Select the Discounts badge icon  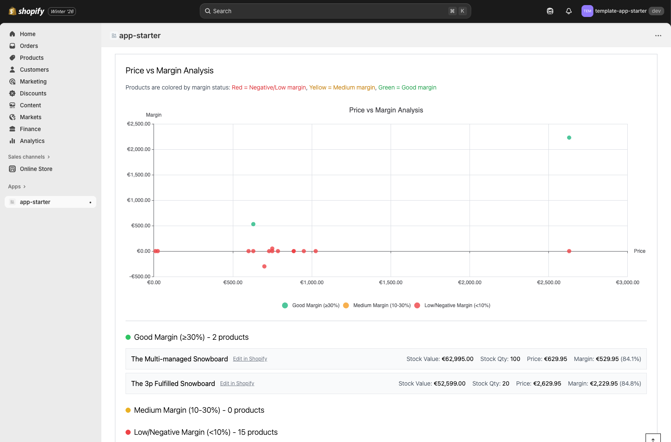pyautogui.click(x=12, y=93)
